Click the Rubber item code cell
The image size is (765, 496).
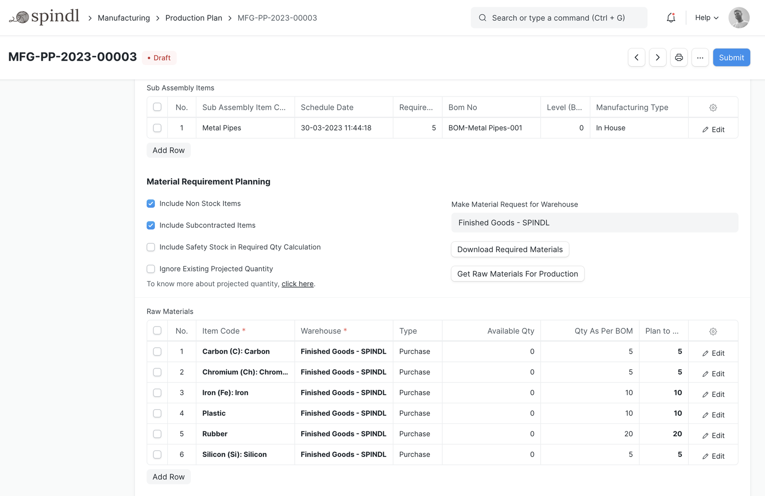point(245,434)
